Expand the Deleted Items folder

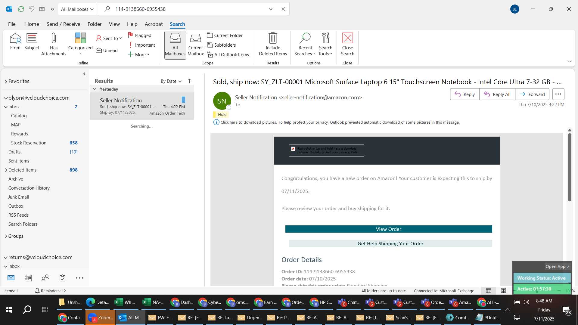[x=6, y=170]
